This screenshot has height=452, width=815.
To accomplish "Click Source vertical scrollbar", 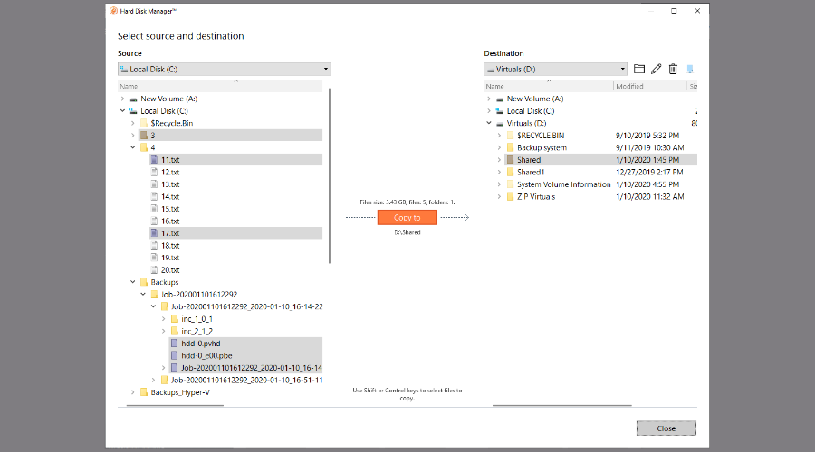I will [x=330, y=176].
